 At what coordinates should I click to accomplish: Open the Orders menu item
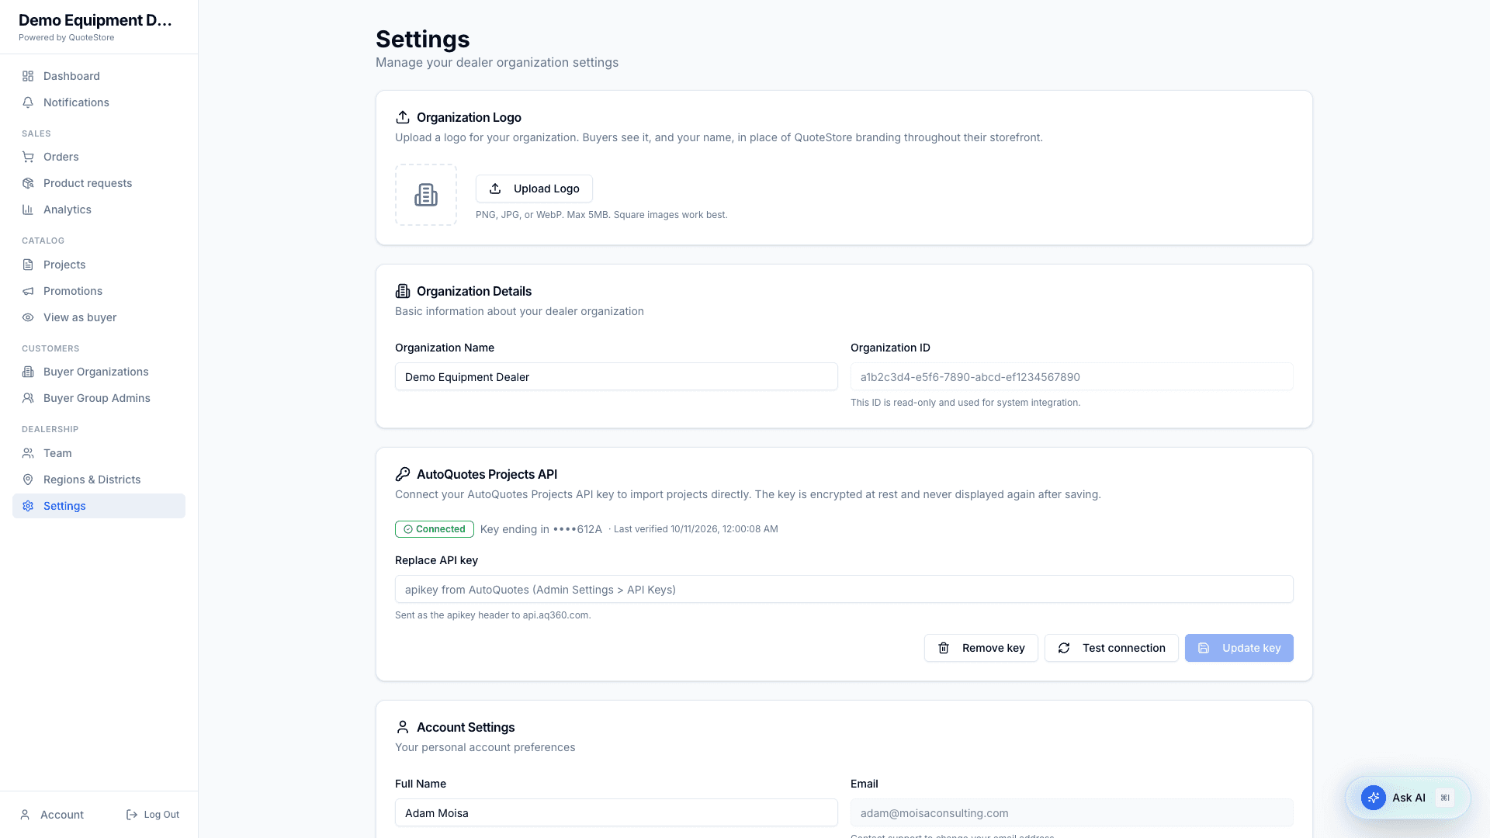99,157
